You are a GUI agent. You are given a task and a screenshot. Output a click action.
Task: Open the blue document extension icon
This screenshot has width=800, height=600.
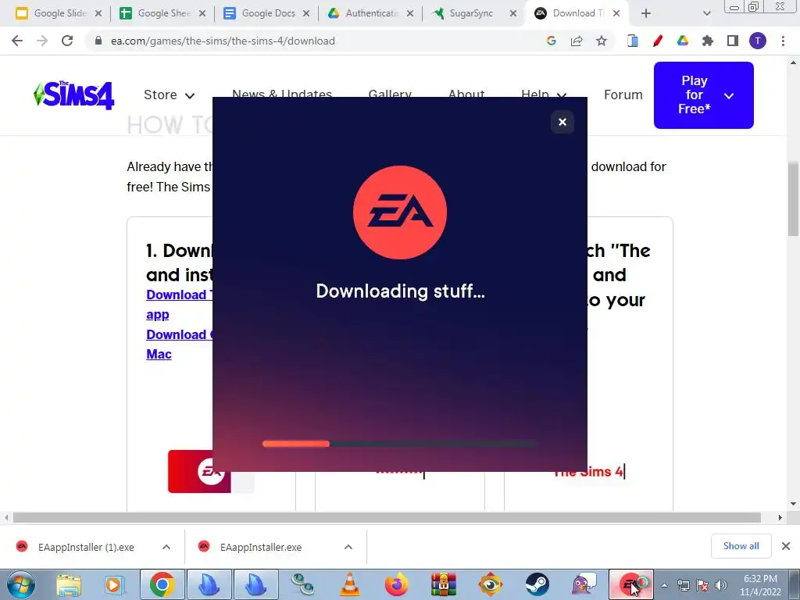coord(633,41)
